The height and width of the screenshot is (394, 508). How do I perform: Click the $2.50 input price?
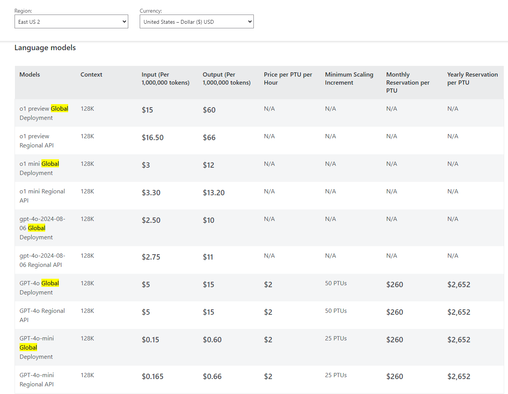[x=151, y=220]
